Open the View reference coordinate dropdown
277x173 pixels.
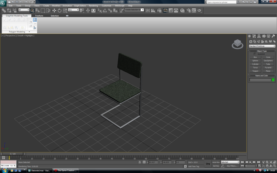(73, 10)
